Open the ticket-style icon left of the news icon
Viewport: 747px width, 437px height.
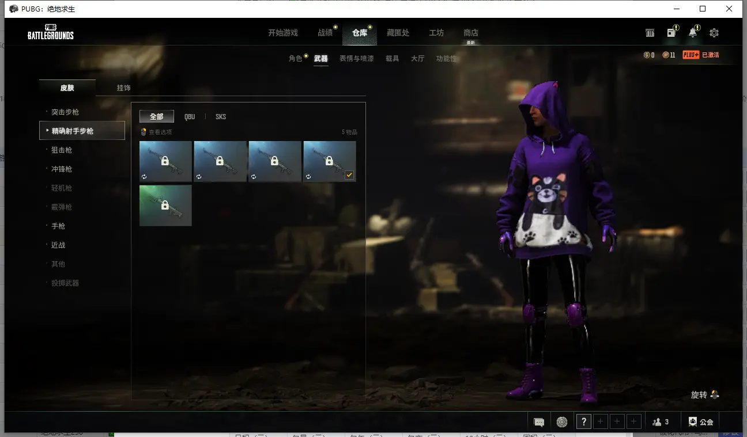pos(650,33)
